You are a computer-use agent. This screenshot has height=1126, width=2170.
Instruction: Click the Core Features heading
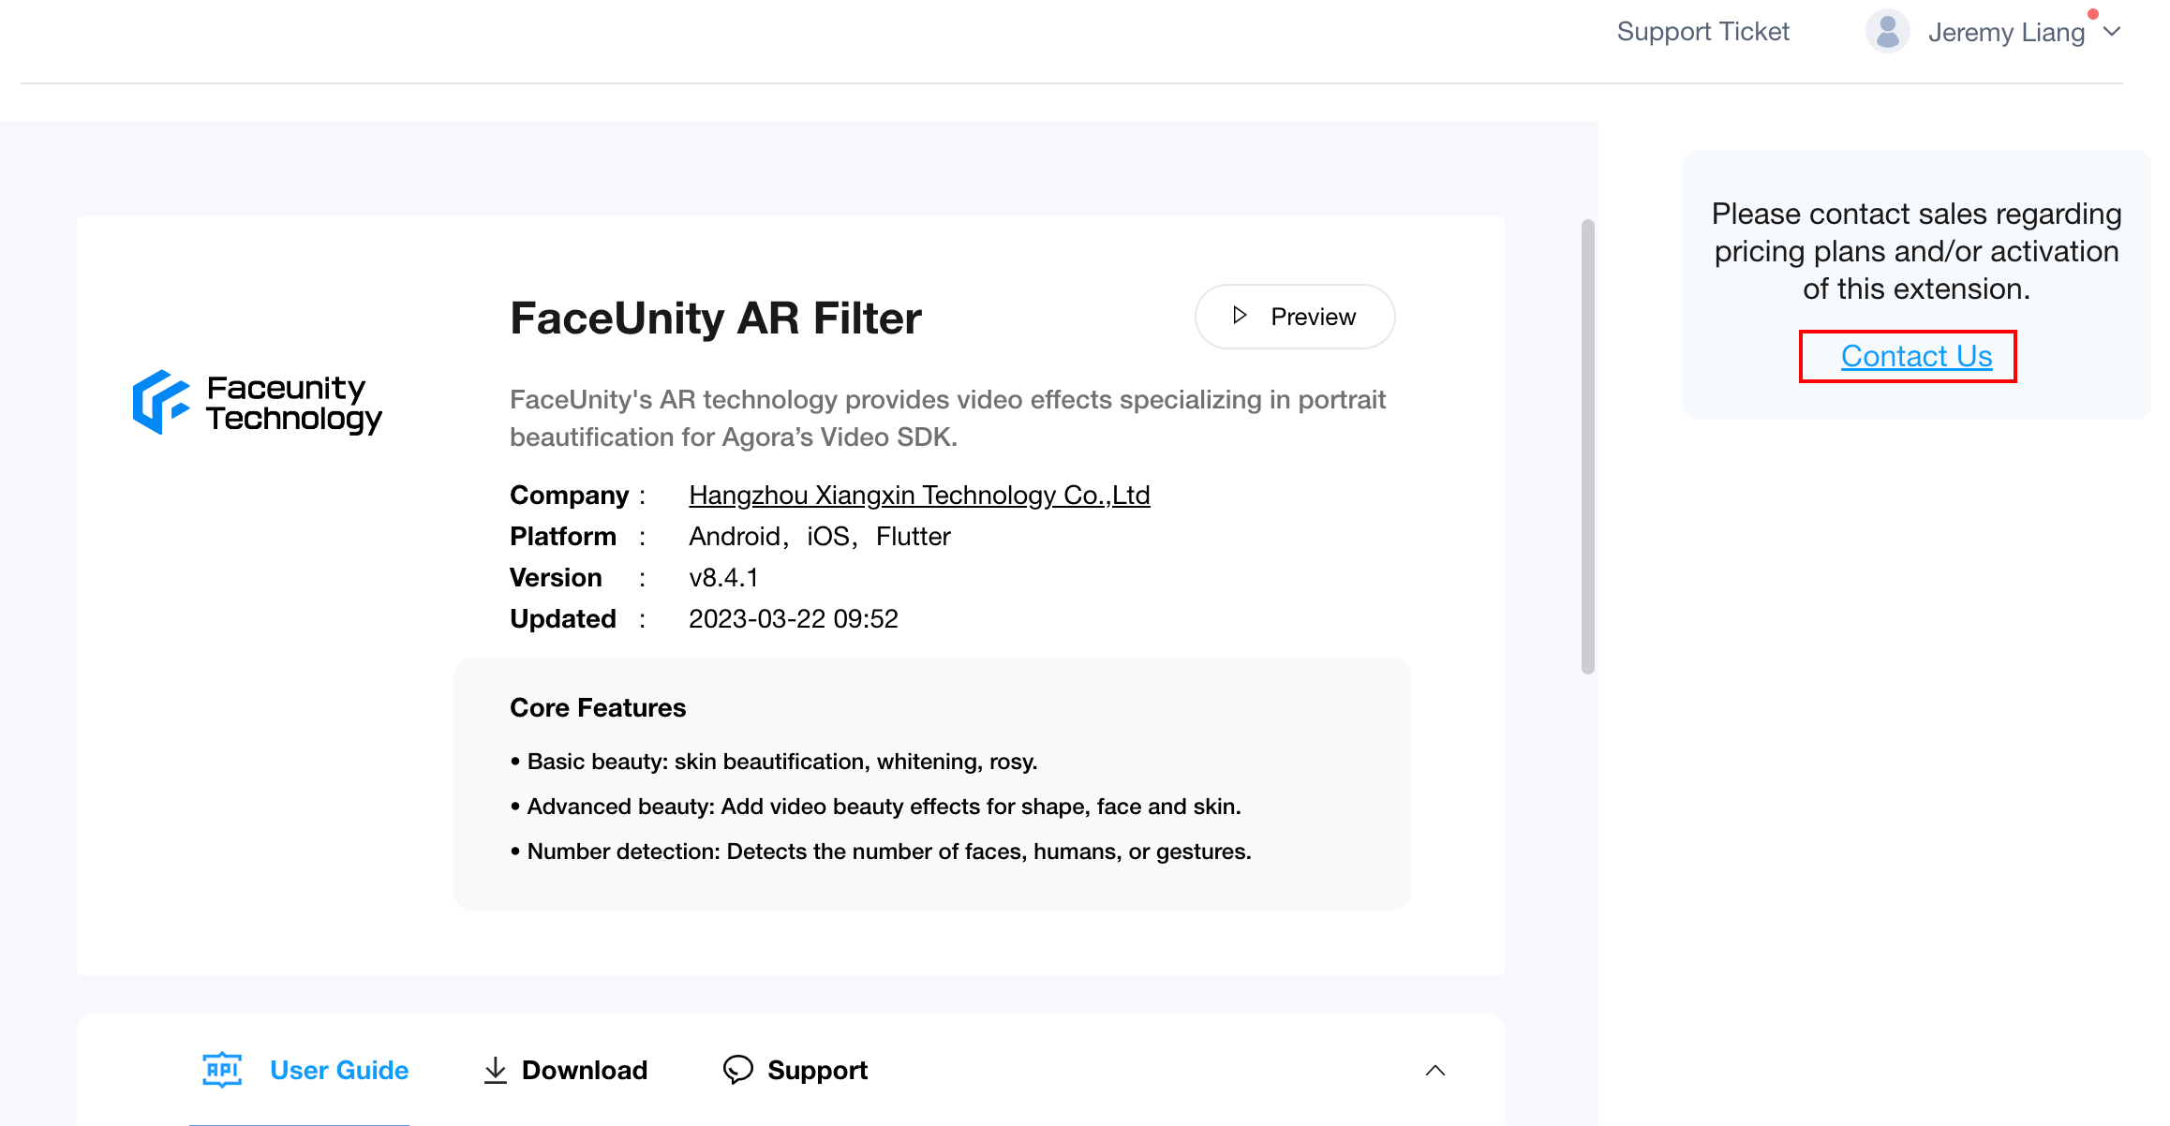(597, 707)
